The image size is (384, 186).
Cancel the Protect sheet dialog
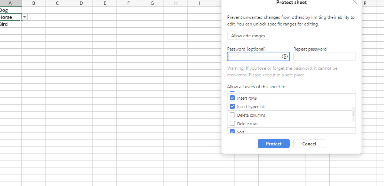coord(309,144)
